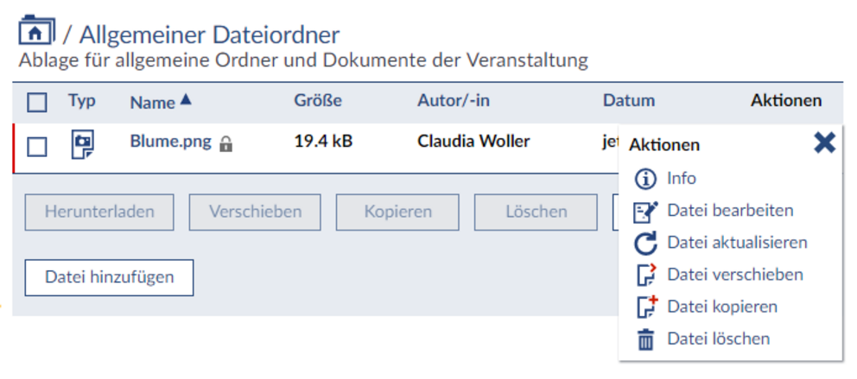Click the home folder icon in breadcrumb
This screenshot has width=857, height=379.
[x=36, y=30]
